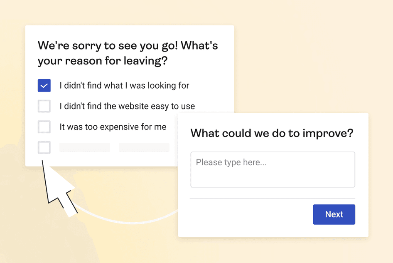Click the second gray placeholder bar
The width and height of the screenshot is (393, 263).
click(144, 148)
